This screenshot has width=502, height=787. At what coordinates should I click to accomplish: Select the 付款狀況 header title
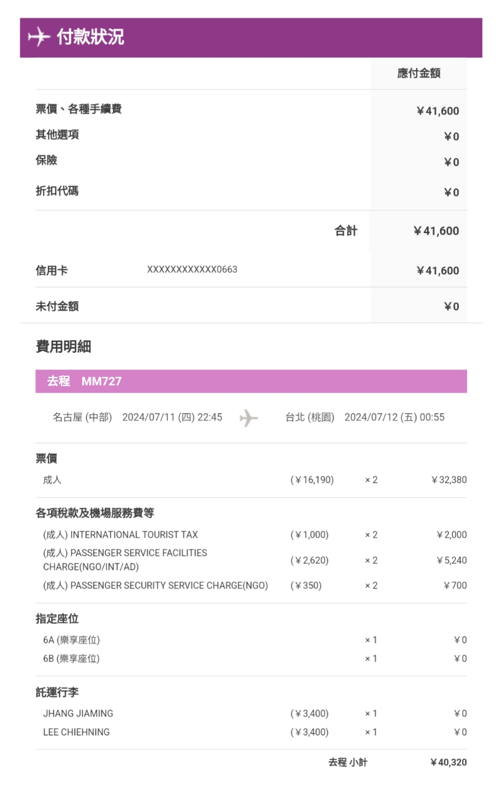[90, 37]
